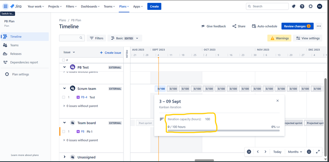Image resolution: width=329 pixels, height=162 pixels.
Task: Click the Create issue link
Action: [x=110, y=52]
